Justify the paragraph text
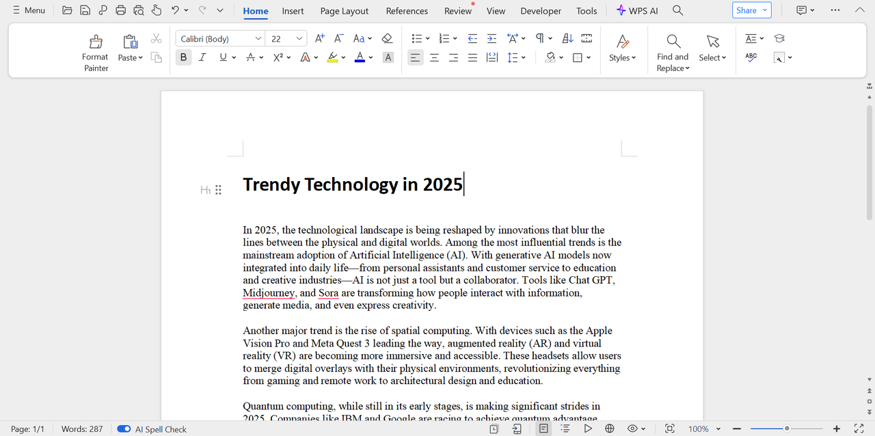Viewport: 875px width, 436px height. click(472, 57)
